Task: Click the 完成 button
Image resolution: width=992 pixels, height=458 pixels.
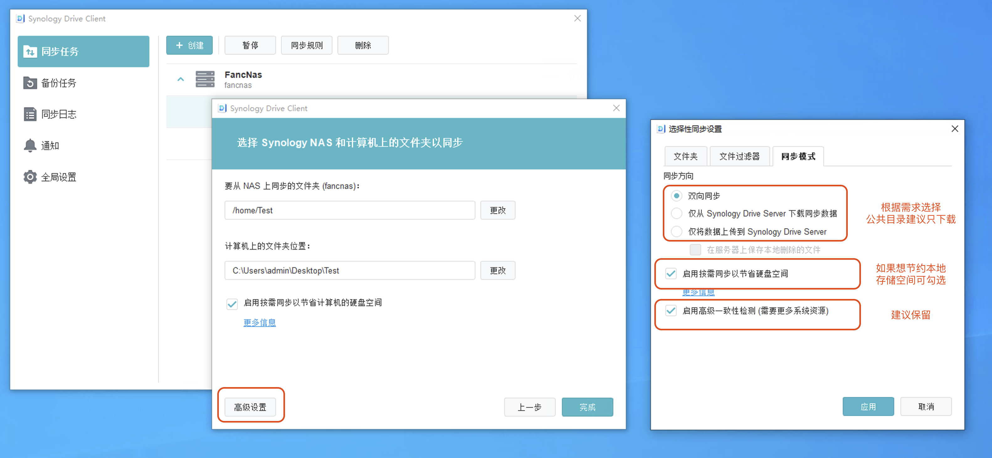Action: point(587,407)
